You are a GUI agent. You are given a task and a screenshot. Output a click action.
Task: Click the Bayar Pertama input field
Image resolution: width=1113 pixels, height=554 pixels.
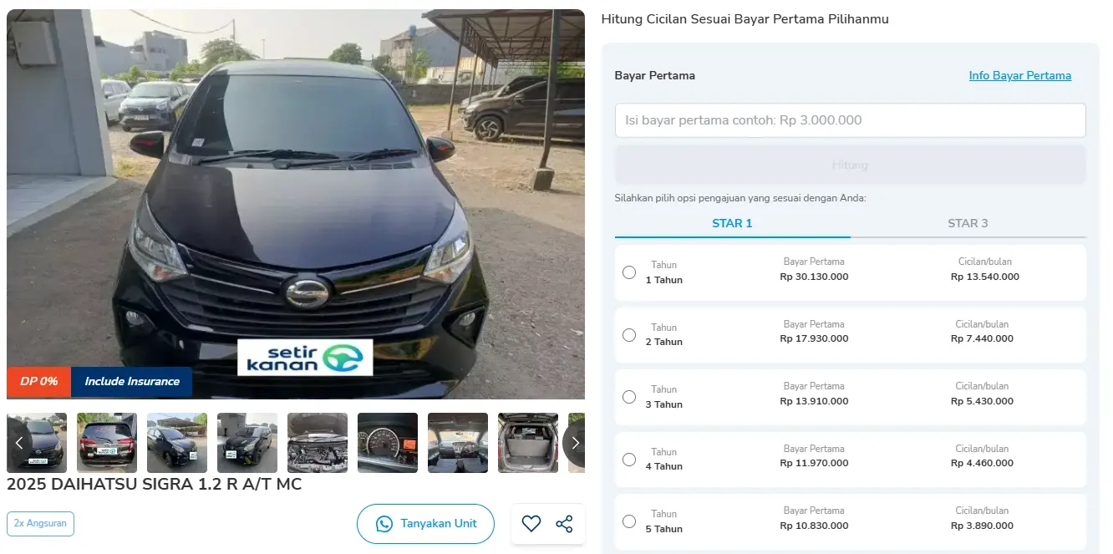[x=850, y=120]
